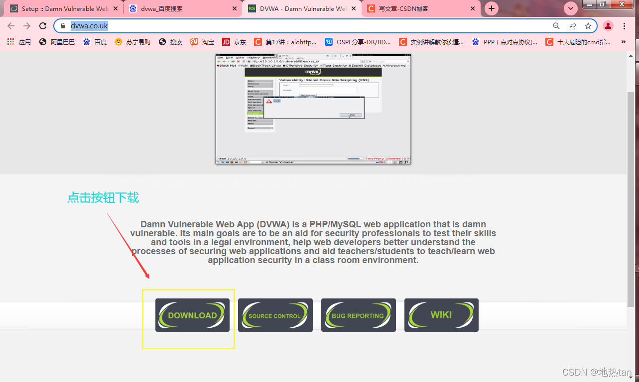Open the 百度 bookmark

click(95, 42)
